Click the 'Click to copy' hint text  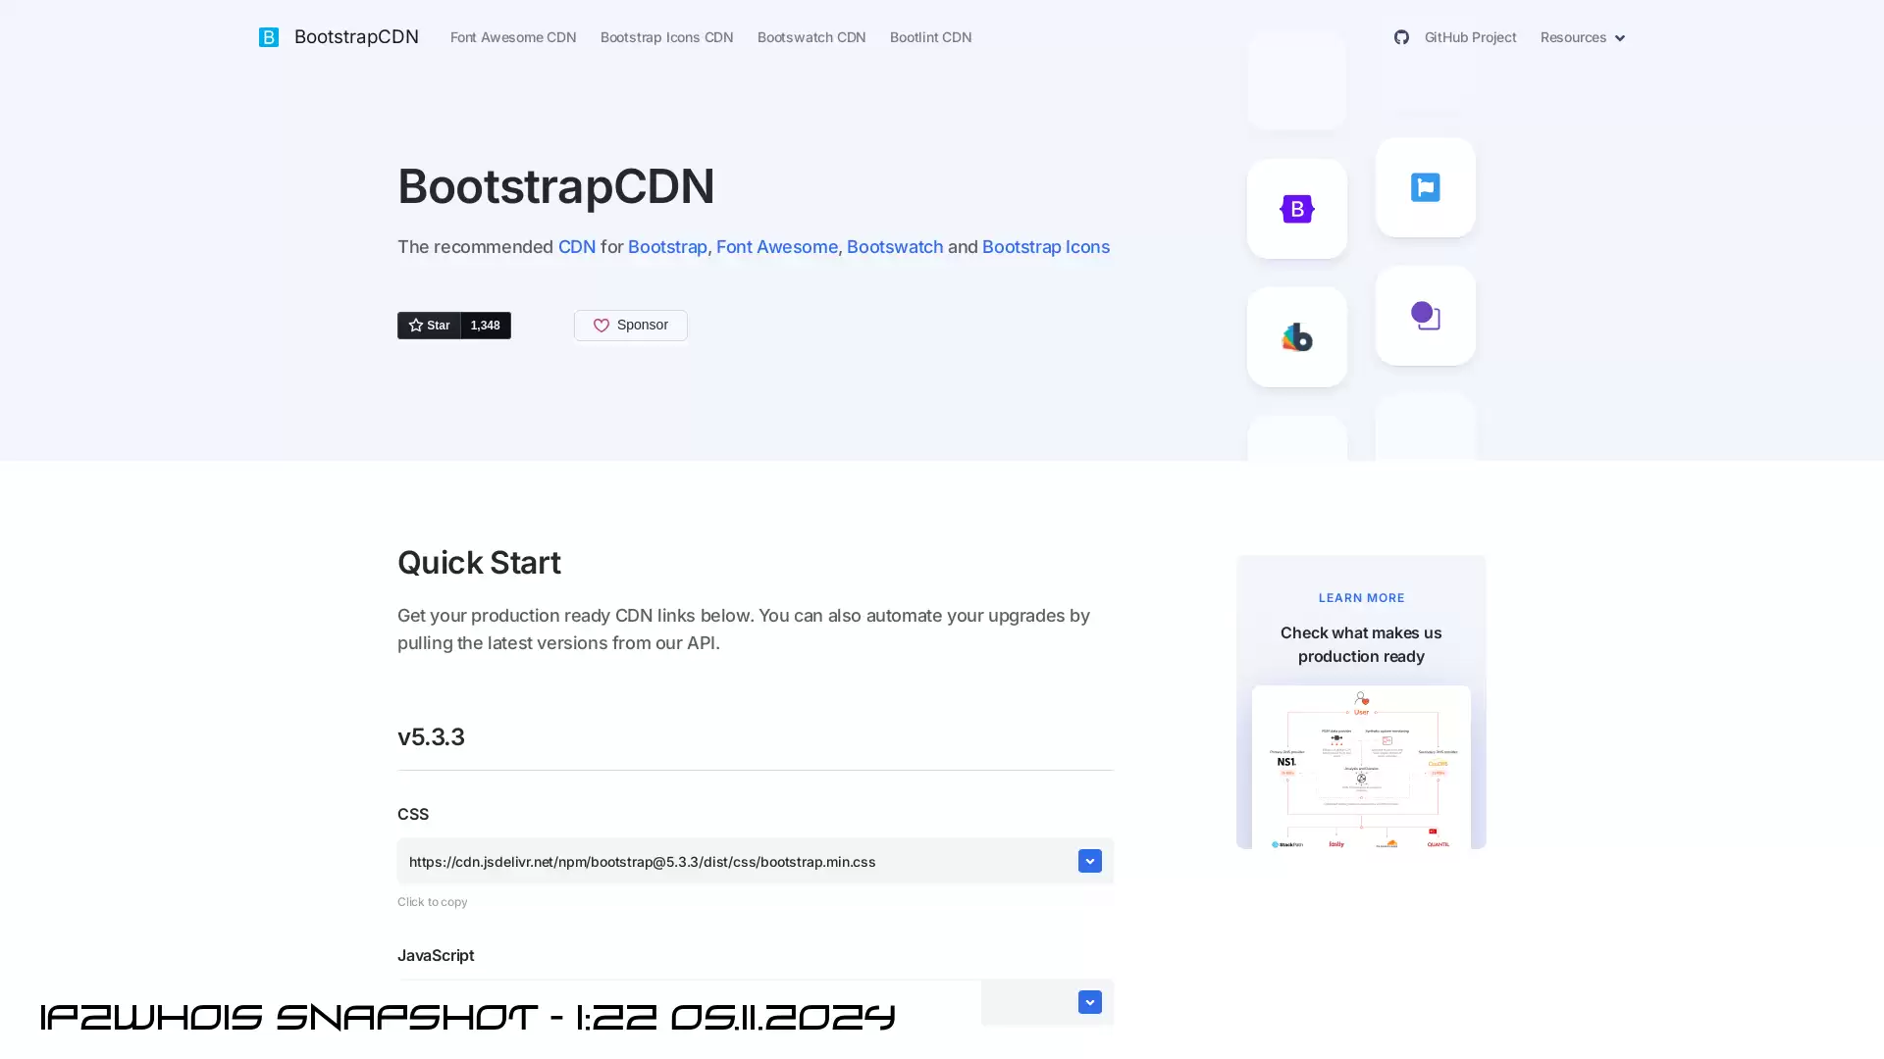point(433,902)
